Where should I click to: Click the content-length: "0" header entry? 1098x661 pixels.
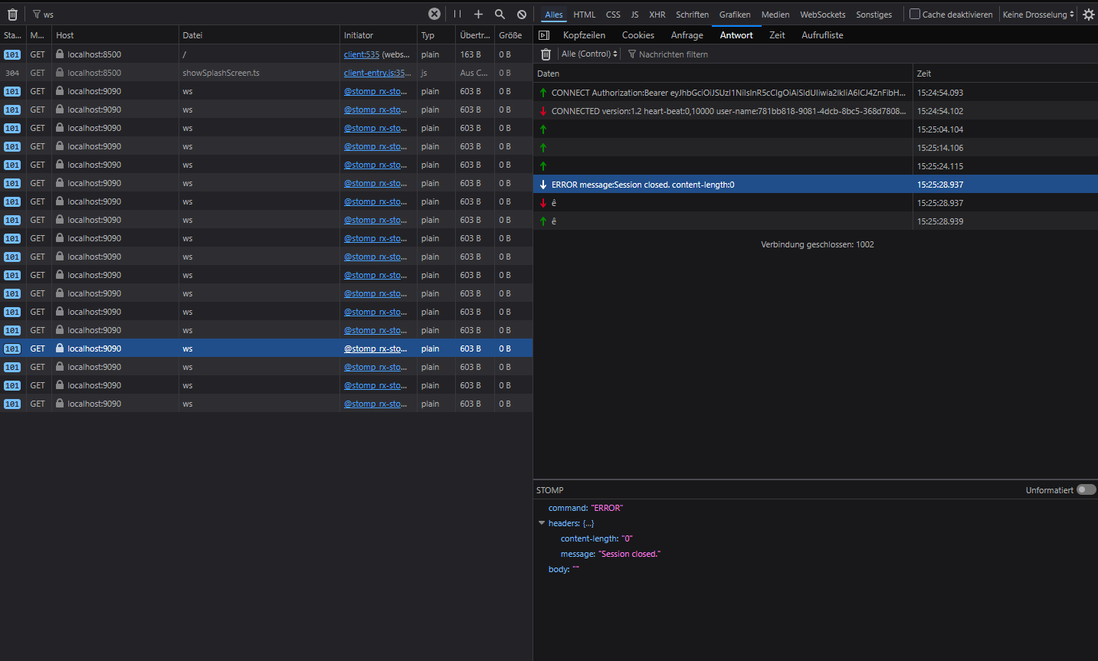tap(596, 538)
